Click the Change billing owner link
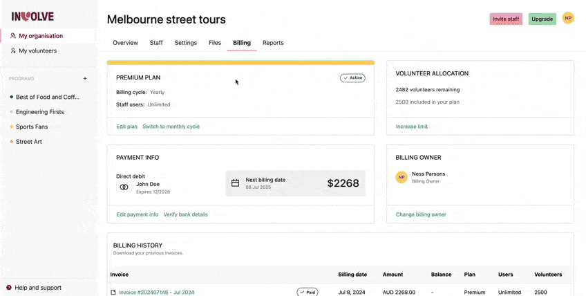 pyautogui.click(x=421, y=214)
